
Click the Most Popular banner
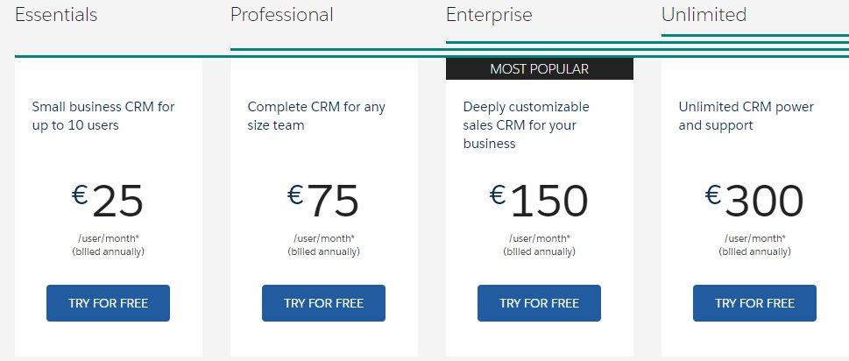(539, 69)
